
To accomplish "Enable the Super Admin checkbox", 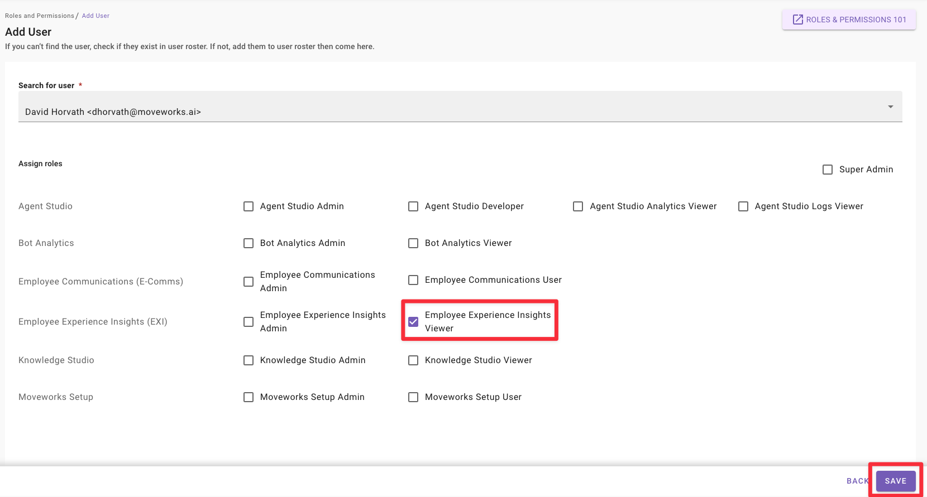I will [828, 170].
